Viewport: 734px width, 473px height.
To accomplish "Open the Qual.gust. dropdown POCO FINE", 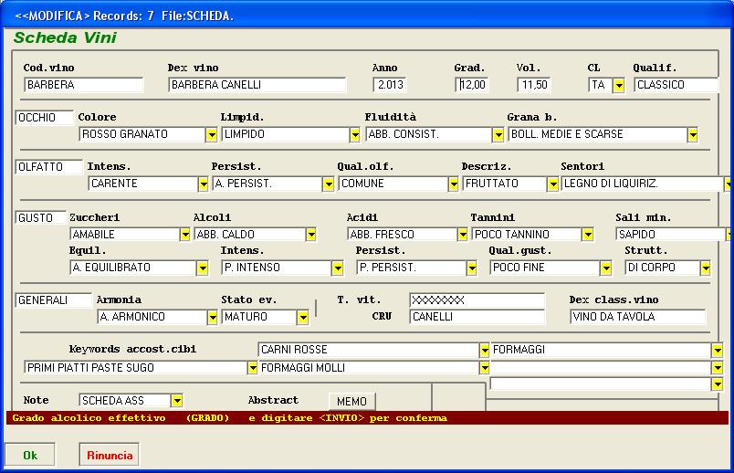I will [x=606, y=268].
